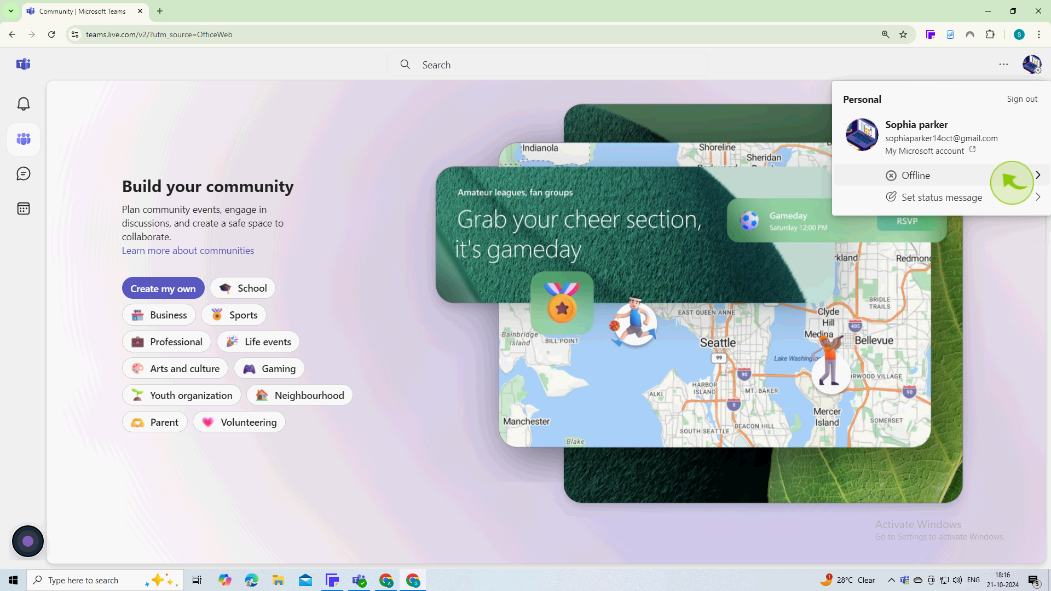Viewport: 1051px width, 591px height.
Task: Click the Search input field
Action: click(548, 65)
